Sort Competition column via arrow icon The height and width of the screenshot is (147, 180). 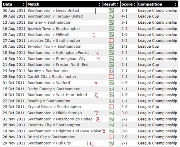(x=175, y=4)
